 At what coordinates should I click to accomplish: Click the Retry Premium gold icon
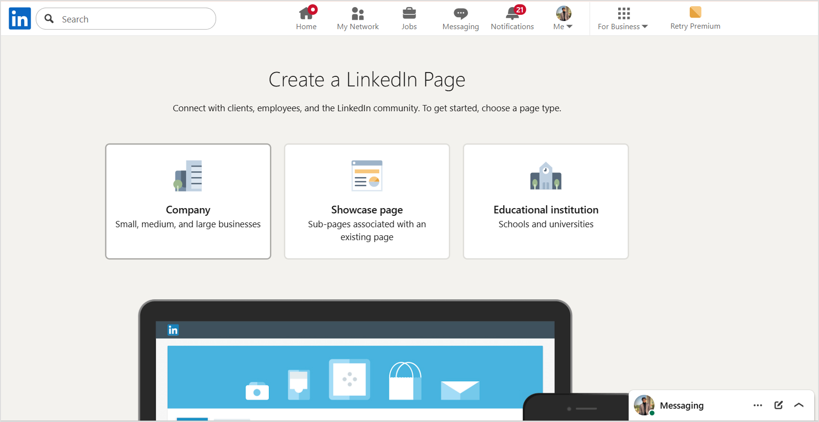click(x=695, y=12)
